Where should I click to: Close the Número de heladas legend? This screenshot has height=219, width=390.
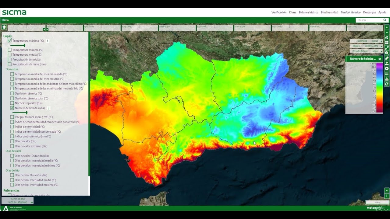(x=380, y=59)
